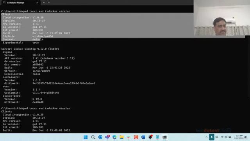Click '1.41 (minimum version 1.12)' API version
The height and width of the screenshot is (141, 250).
[x=54, y=58]
